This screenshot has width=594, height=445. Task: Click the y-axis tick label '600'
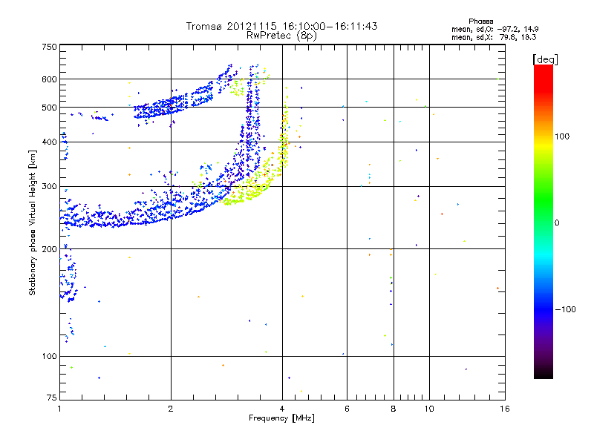coord(49,79)
